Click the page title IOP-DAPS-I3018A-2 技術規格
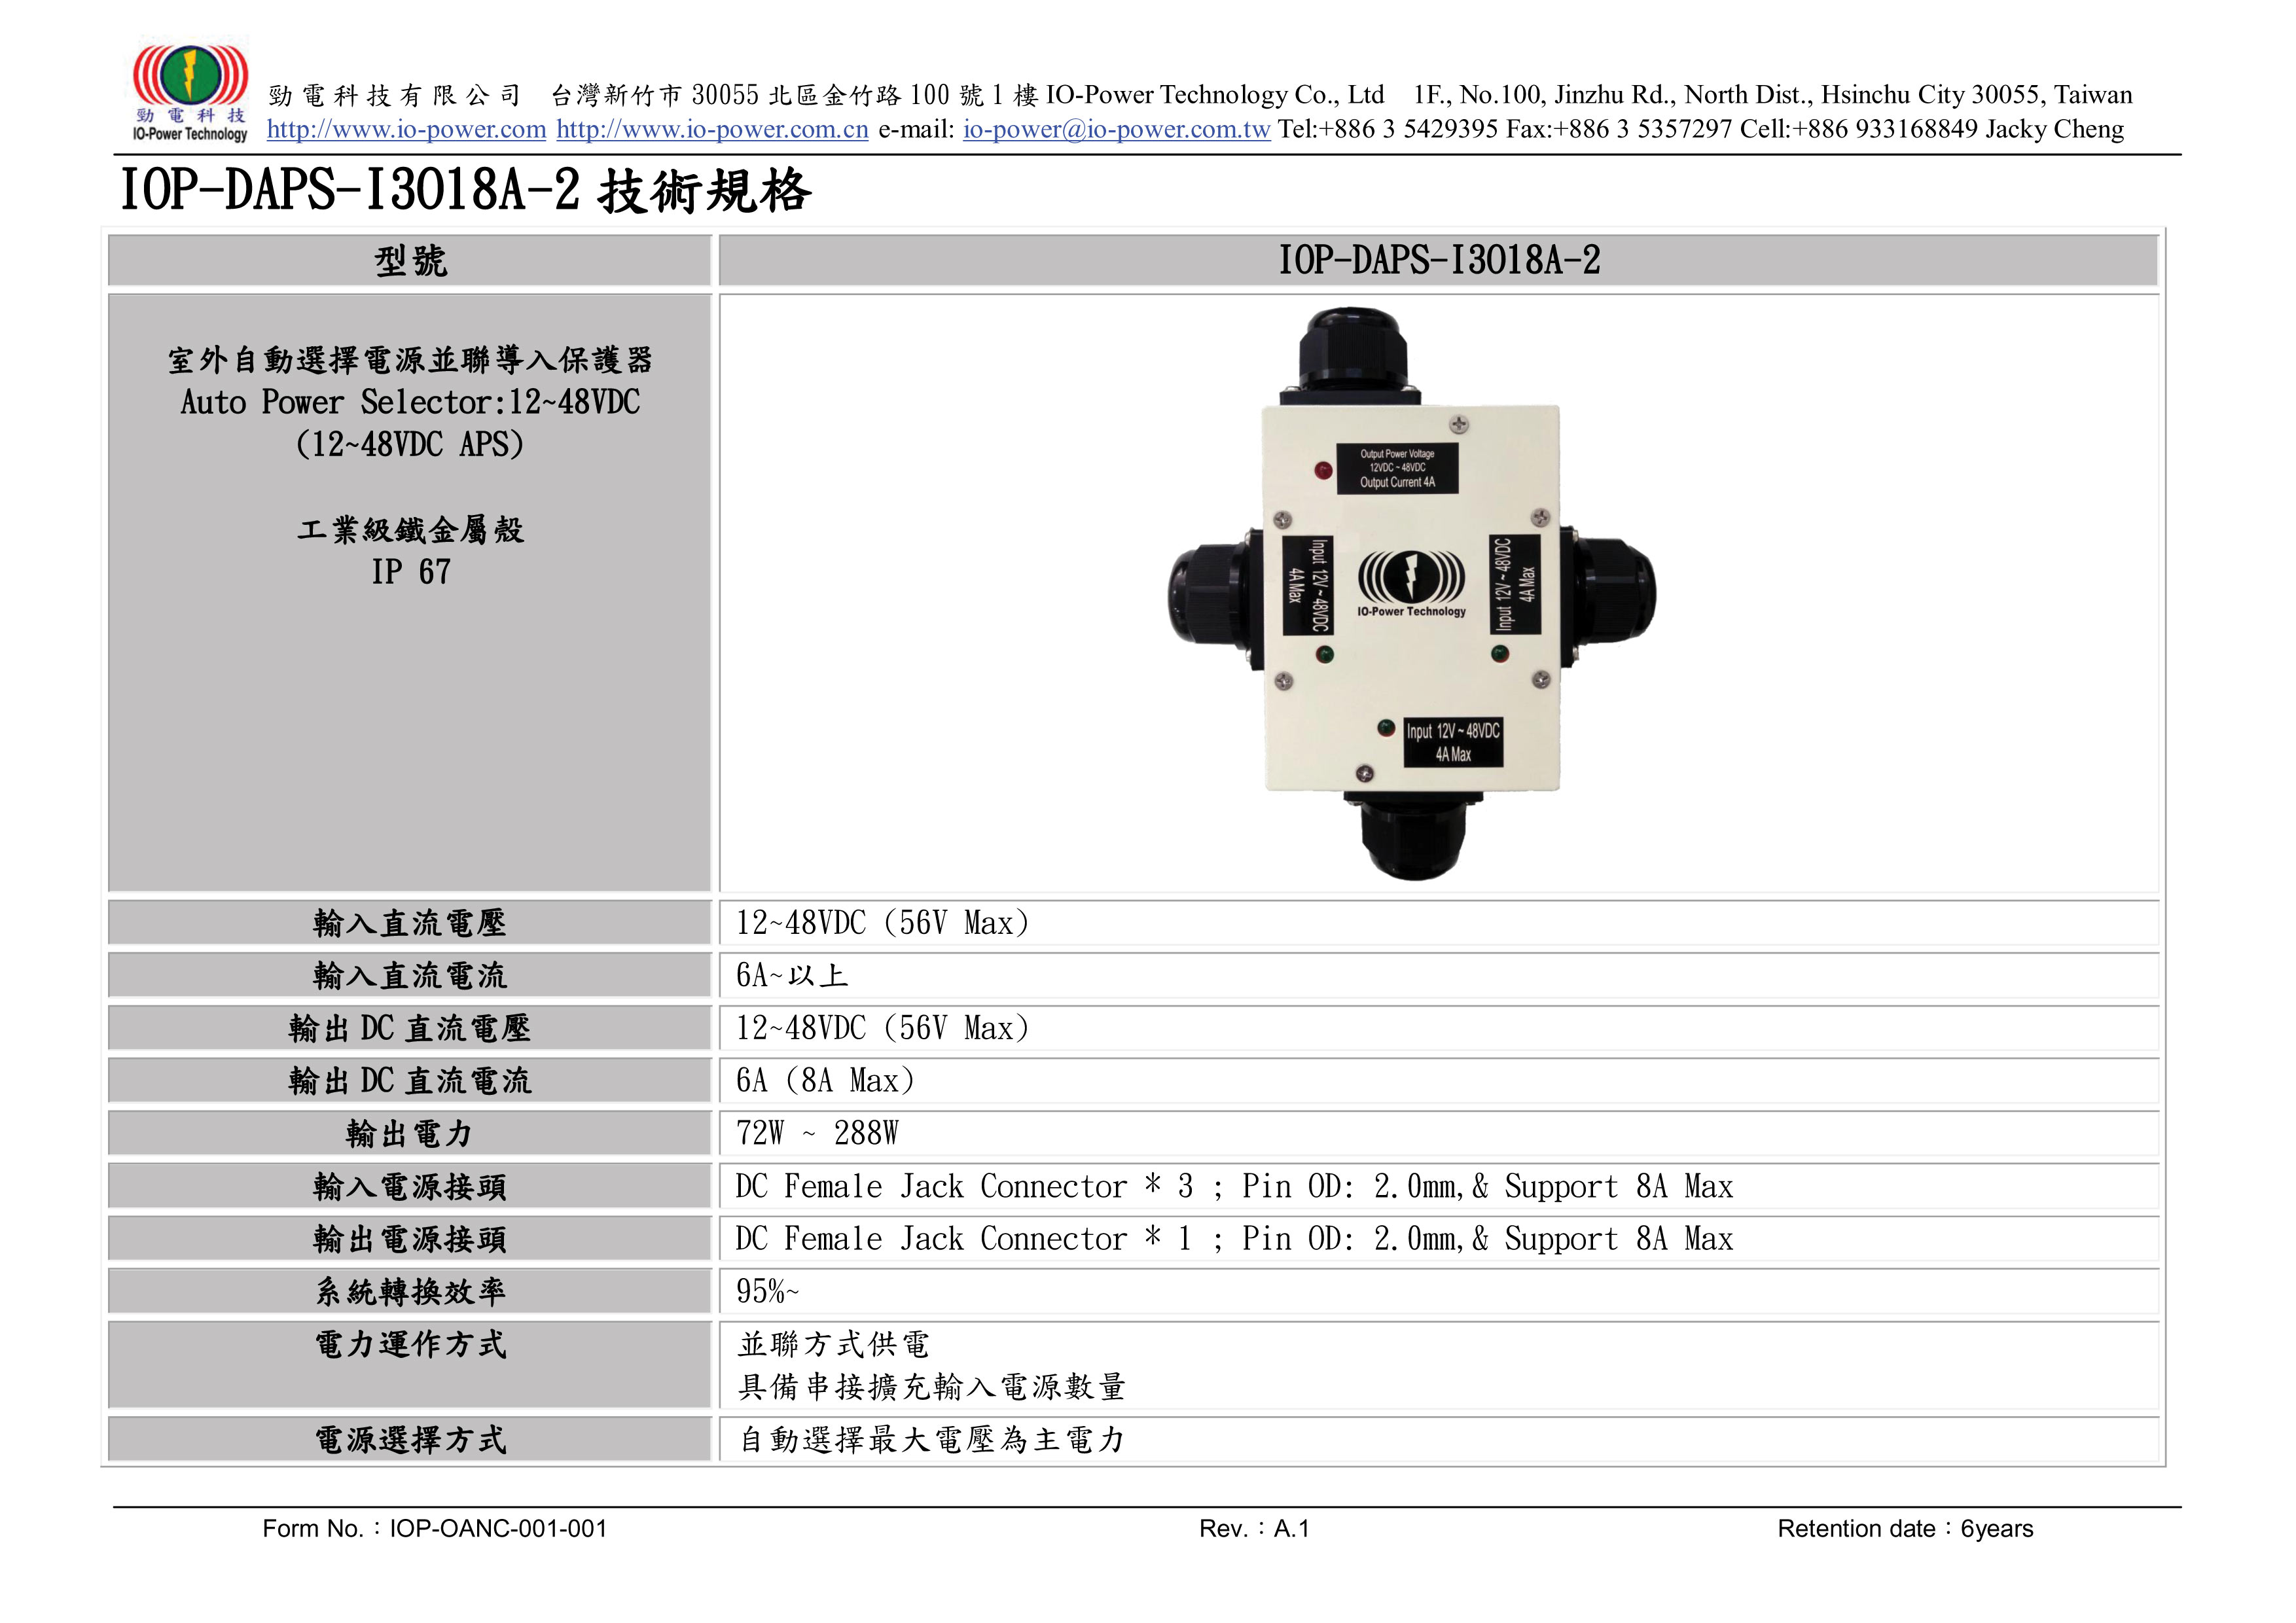Image resolution: width=2296 pixels, height=1623 pixels. point(465,190)
